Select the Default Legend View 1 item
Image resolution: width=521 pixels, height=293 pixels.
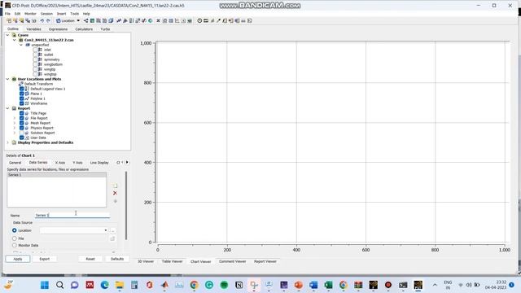click(48, 89)
